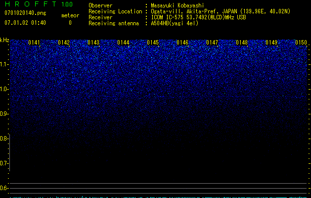Screen dimensions: 311x198
Task: Click the 0147 time marker
Action: [212, 43]
